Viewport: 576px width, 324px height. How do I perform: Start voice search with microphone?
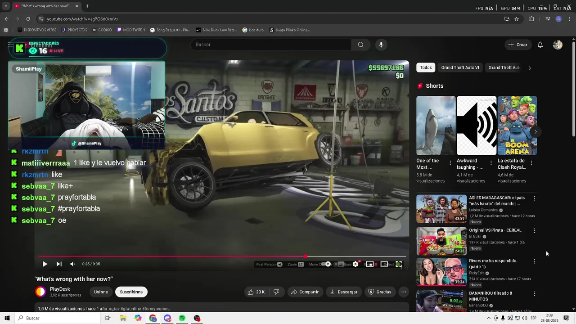pos(381,45)
